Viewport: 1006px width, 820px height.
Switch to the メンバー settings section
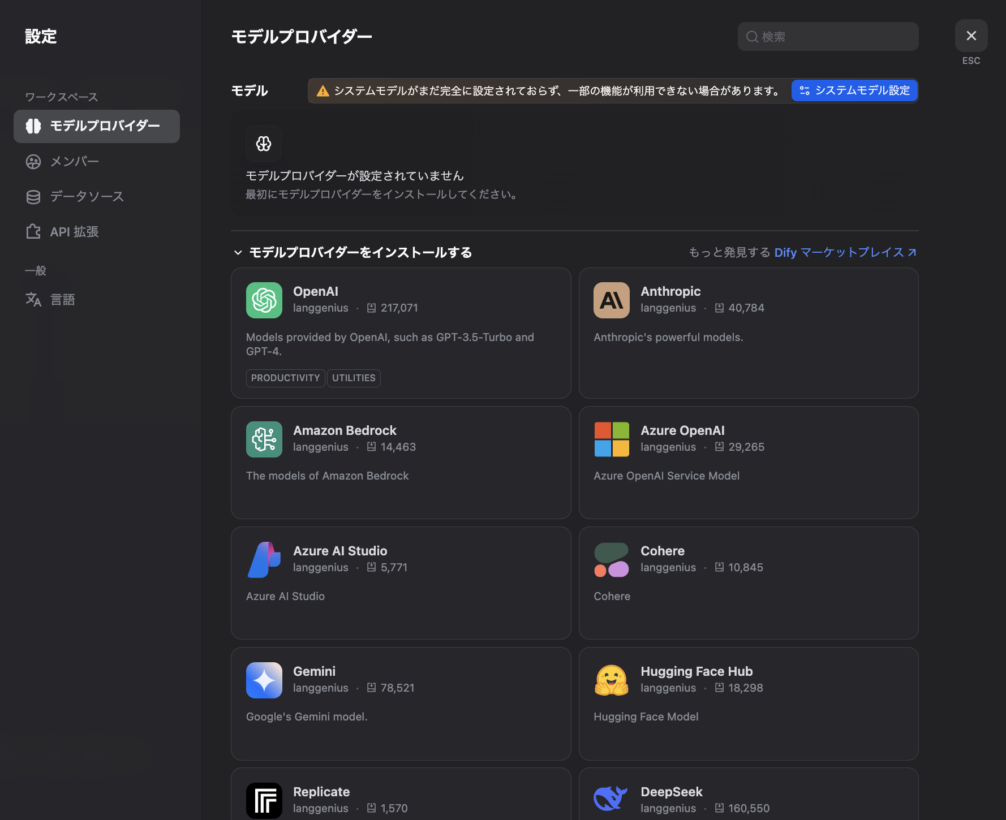click(x=97, y=162)
